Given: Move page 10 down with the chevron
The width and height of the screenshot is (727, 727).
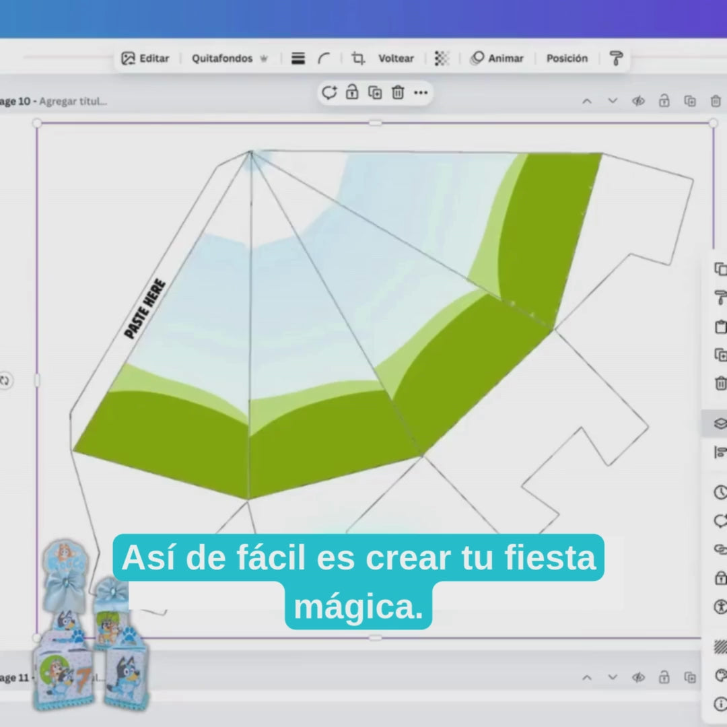Looking at the screenshot, I should [613, 101].
